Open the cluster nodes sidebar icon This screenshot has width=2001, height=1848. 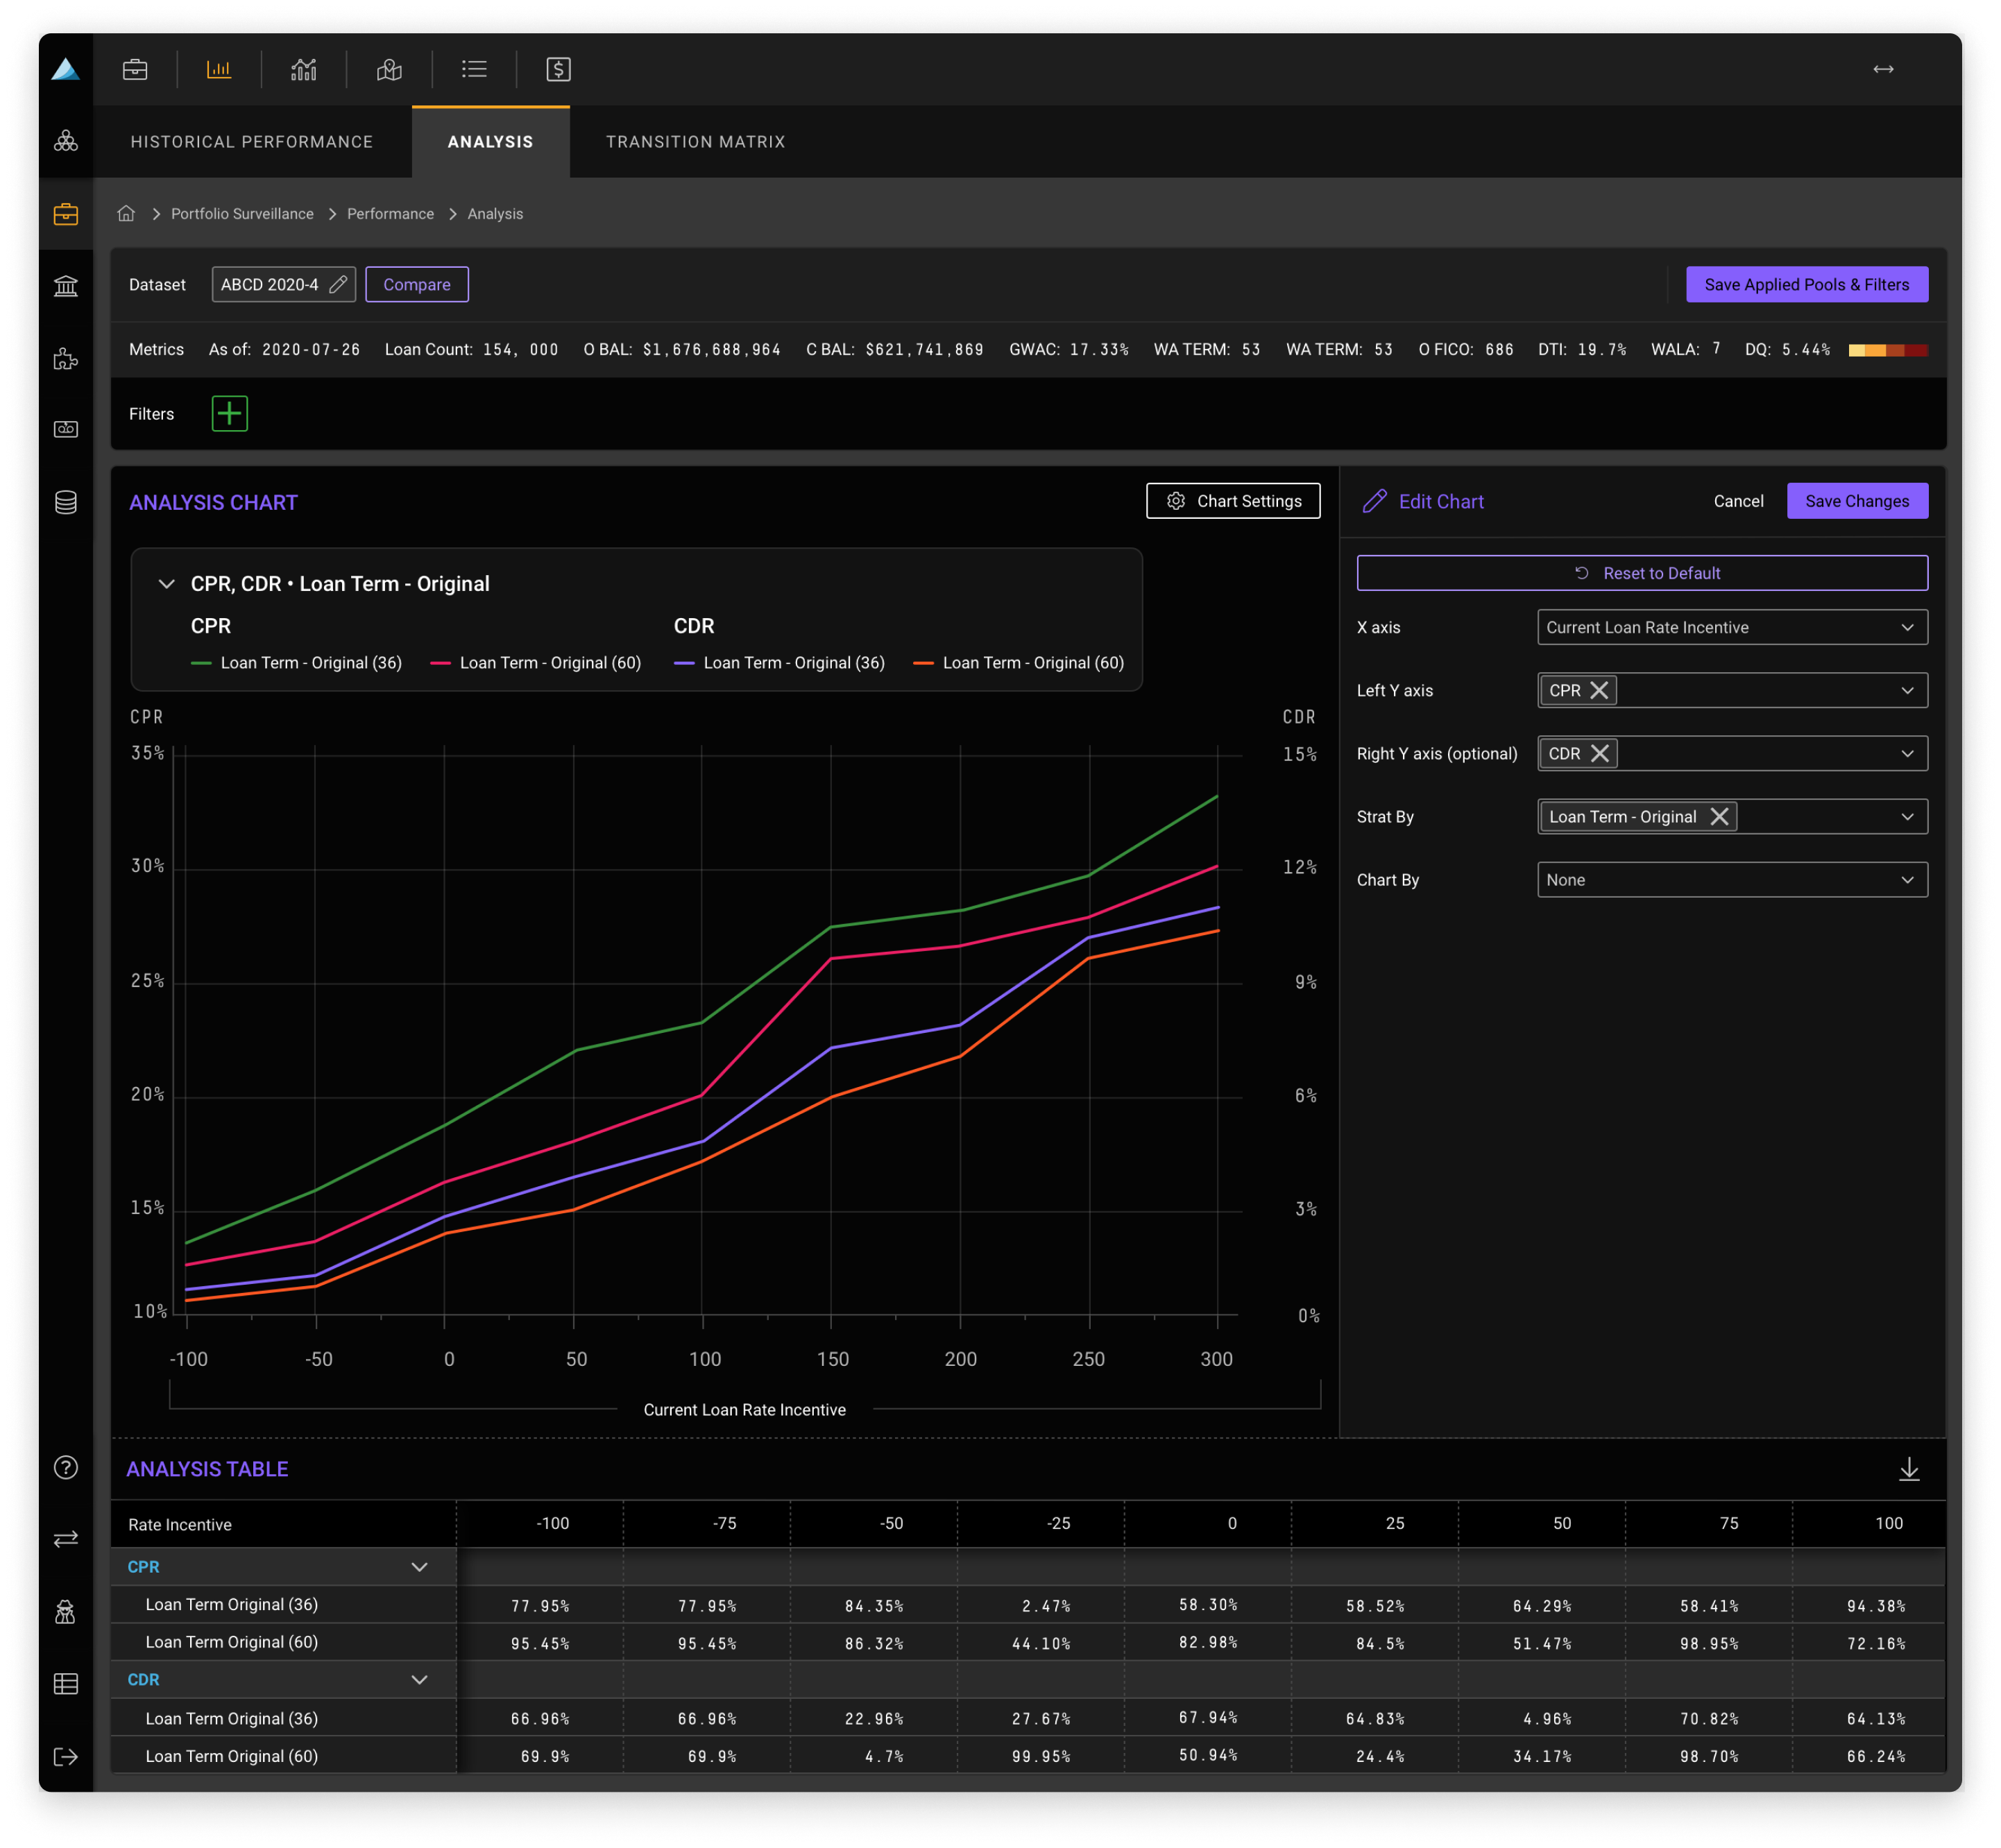(x=66, y=141)
